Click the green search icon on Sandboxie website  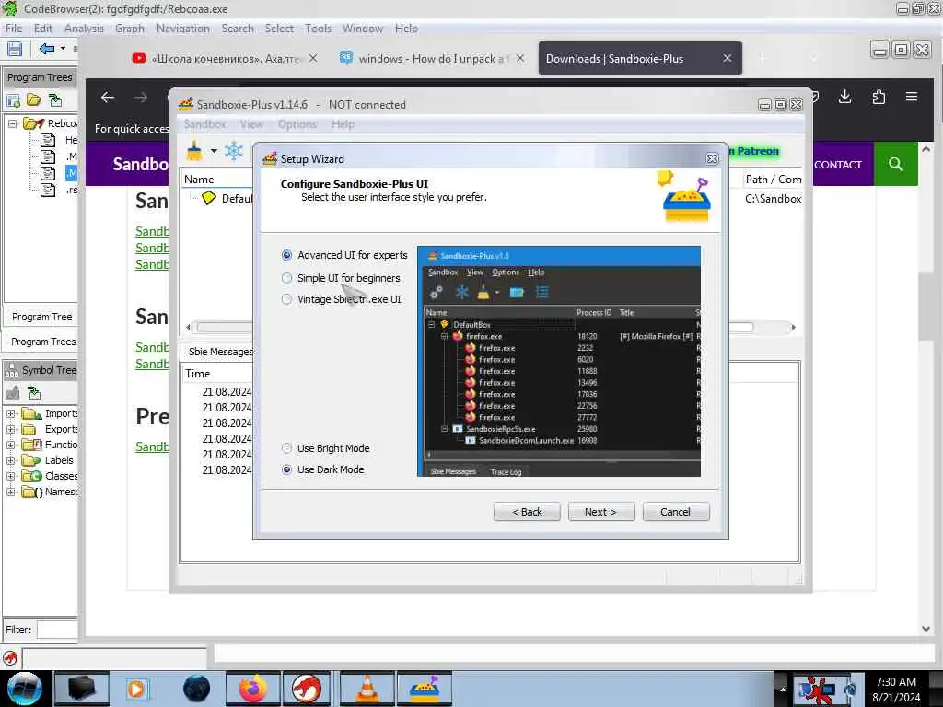(x=895, y=164)
